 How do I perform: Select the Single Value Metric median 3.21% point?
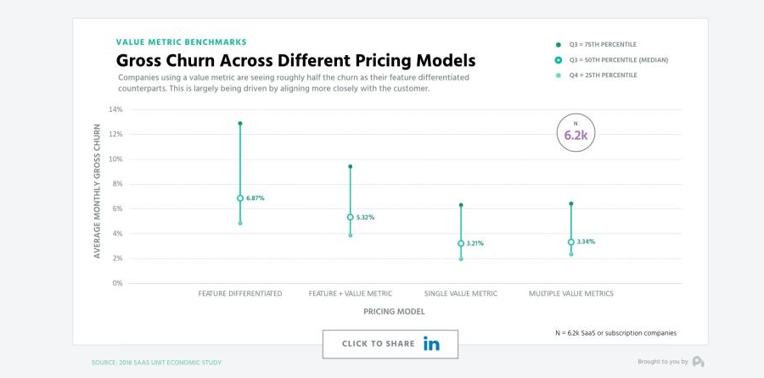(461, 243)
